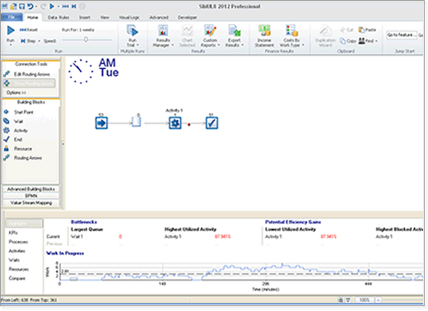Image resolution: width=428 pixels, height=311 pixels.
Task: Select the Activity 1 object on canvas
Action: pyautogui.click(x=175, y=123)
